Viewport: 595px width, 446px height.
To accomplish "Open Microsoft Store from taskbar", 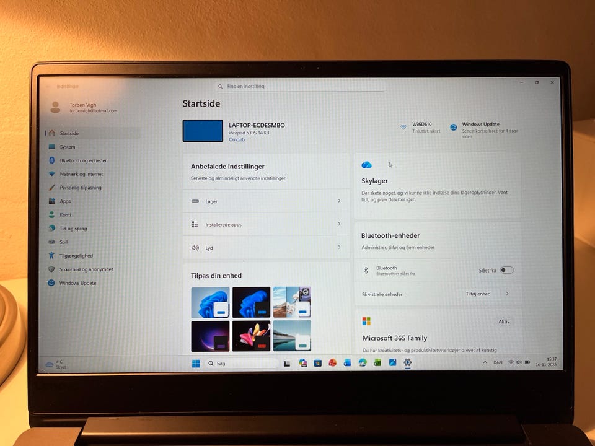I will [317, 363].
